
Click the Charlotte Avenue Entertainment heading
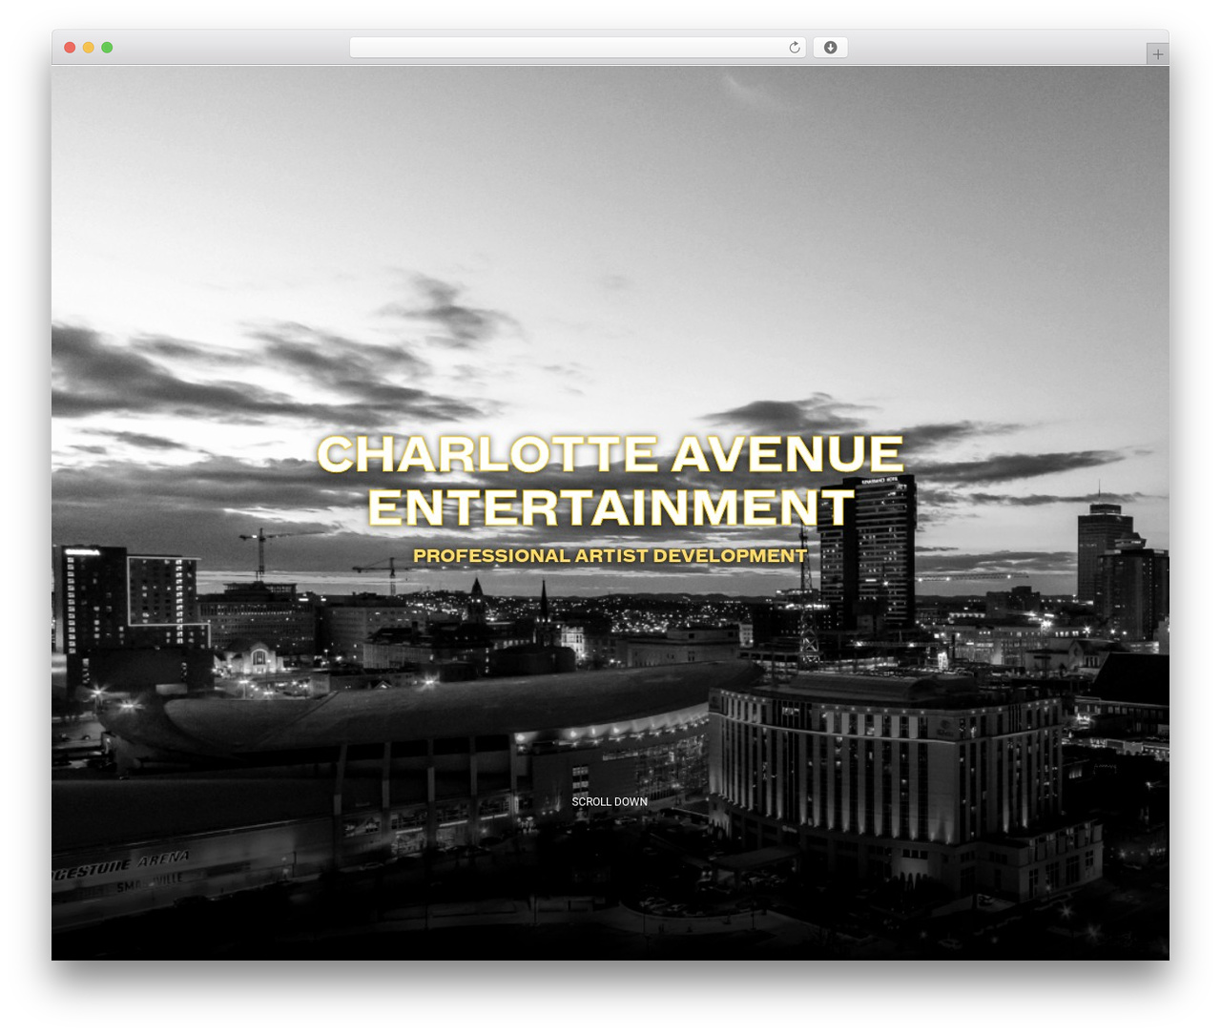[610, 481]
